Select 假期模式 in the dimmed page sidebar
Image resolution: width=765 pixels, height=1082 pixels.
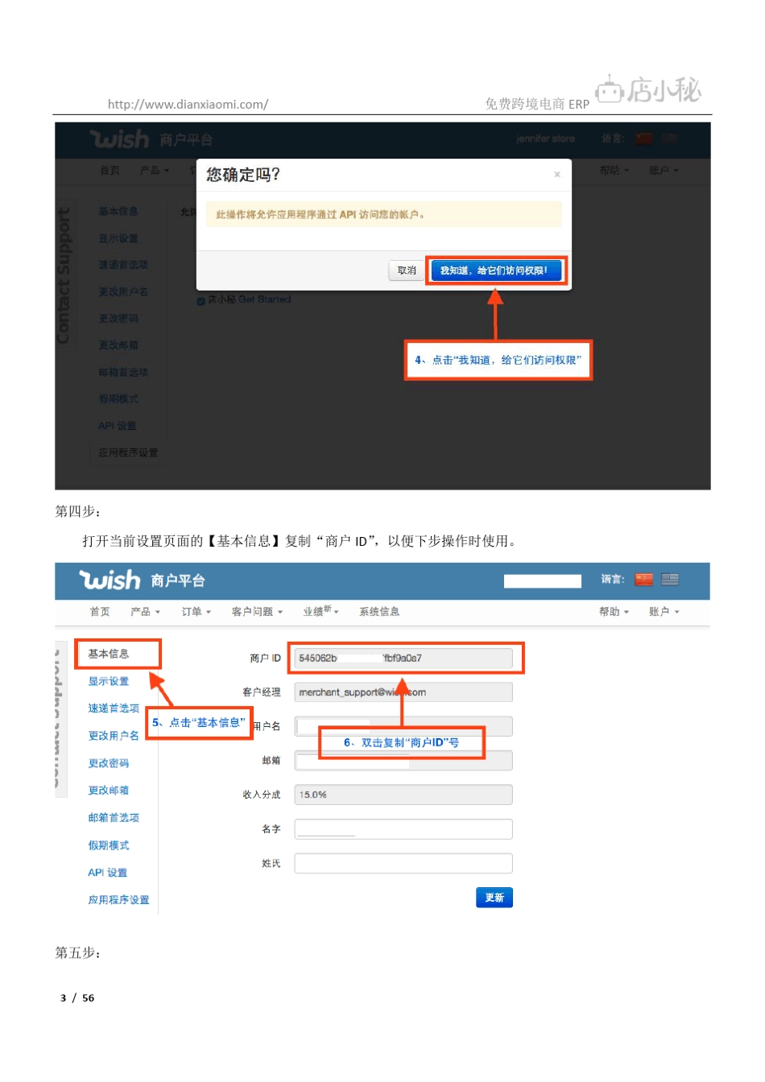[118, 399]
